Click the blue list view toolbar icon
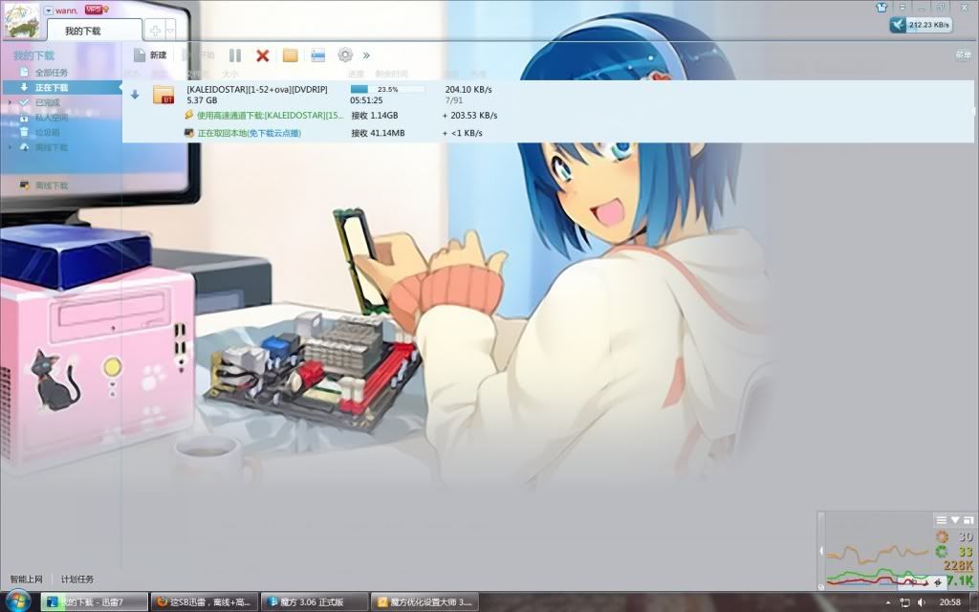 pos(317,55)
